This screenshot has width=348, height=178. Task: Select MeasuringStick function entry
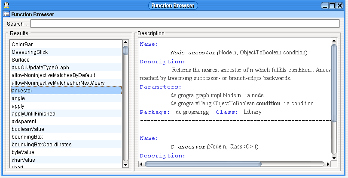click(30, 52)
